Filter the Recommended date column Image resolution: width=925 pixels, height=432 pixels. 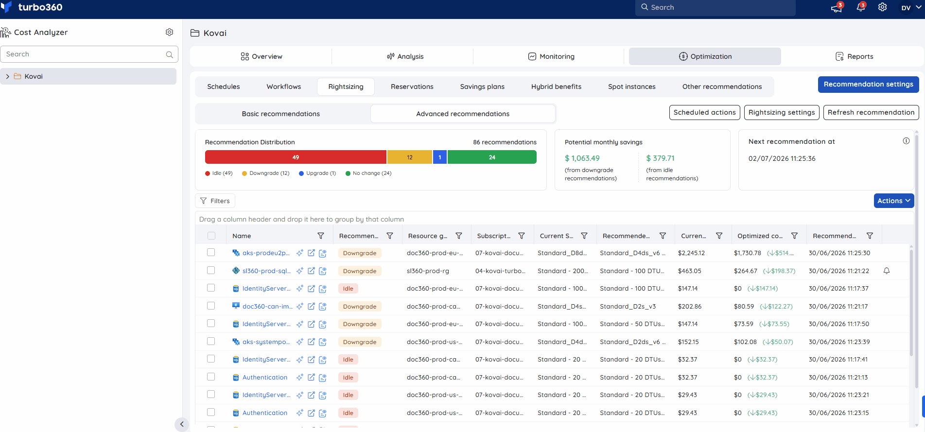pyautogui.click(x=870, y=236)
